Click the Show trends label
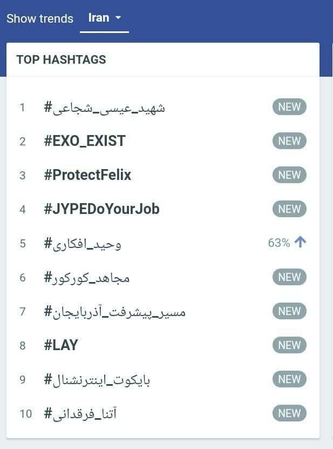Image resolution: width=333 pixels, height=449 pixels. click(39, 18)
